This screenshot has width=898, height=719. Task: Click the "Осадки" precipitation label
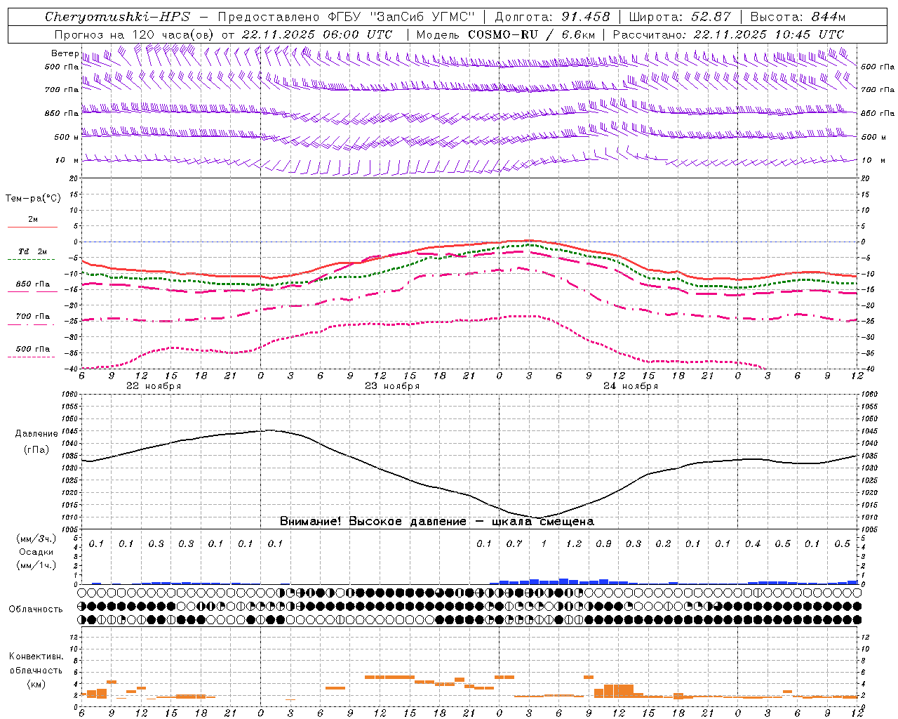(36, 552)
